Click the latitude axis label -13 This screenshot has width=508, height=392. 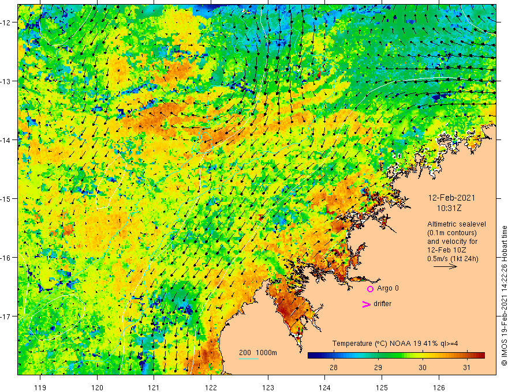(x=6, y=81)
